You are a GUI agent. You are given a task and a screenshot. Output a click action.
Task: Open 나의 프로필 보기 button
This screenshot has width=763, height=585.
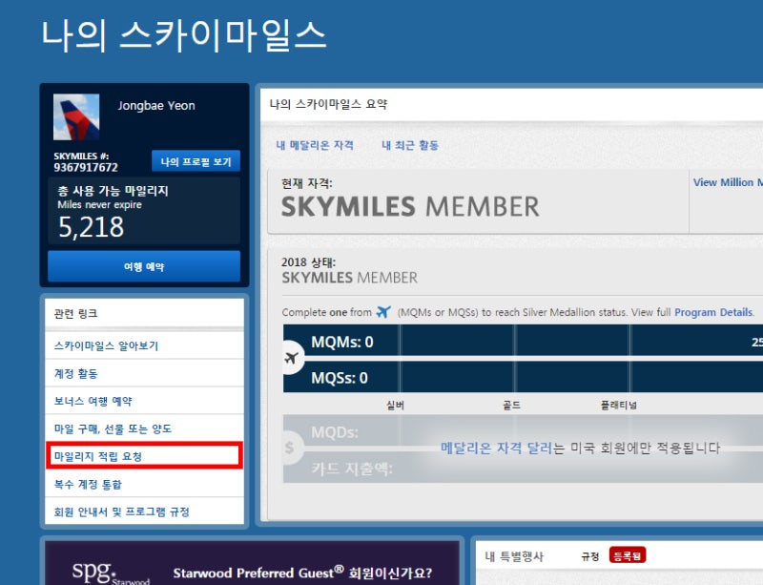coord(196,161)
